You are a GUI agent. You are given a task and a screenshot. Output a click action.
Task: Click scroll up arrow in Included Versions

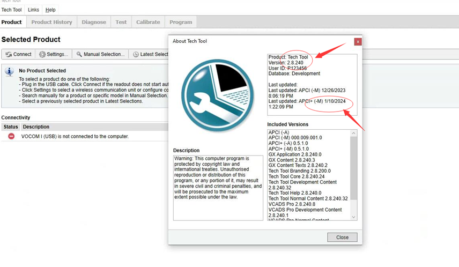(353, 133)
